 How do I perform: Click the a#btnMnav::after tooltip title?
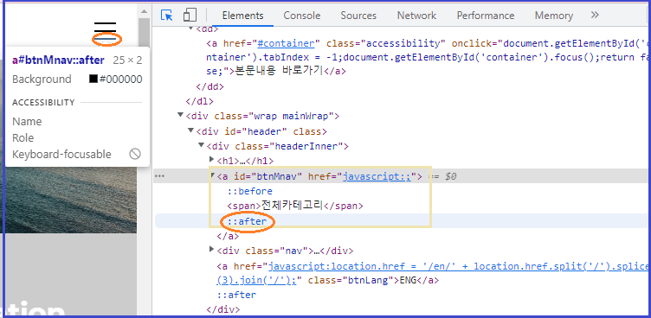[x=58, y=60]
